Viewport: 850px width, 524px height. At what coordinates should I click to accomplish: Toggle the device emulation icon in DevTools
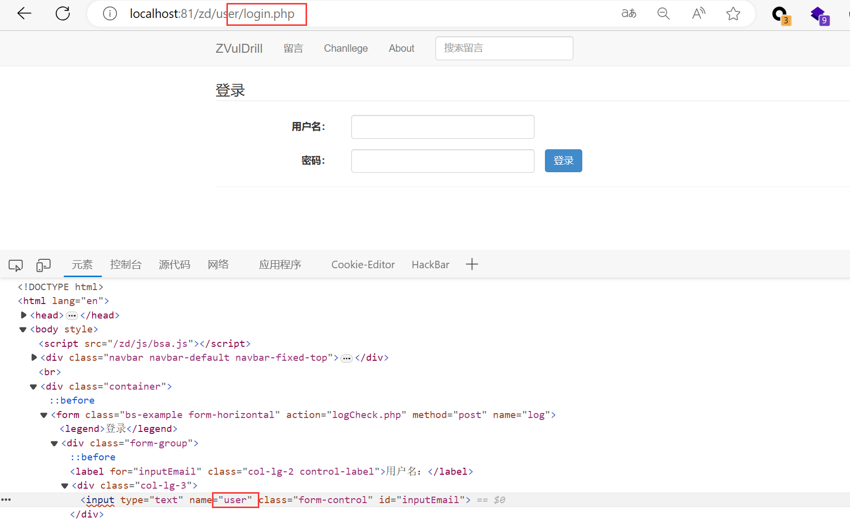[x=43, y=265]
